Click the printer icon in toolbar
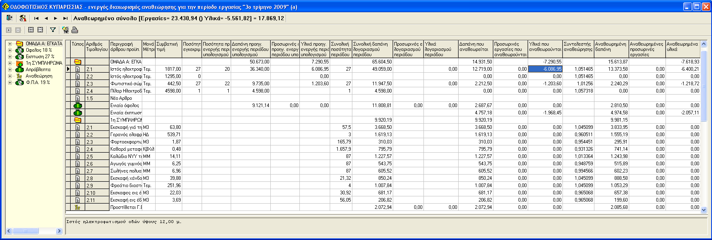The image size is (712, 240). click(x=75, y=30)
